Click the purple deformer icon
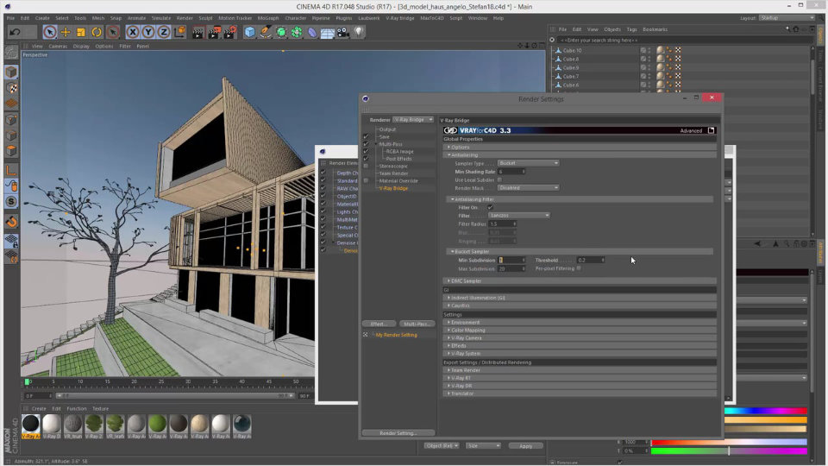This screenshot has width=828, height=466. point(312,32)
